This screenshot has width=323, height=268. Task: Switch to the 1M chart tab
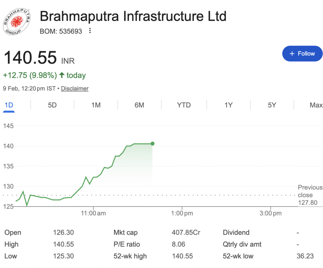[96, 105]
